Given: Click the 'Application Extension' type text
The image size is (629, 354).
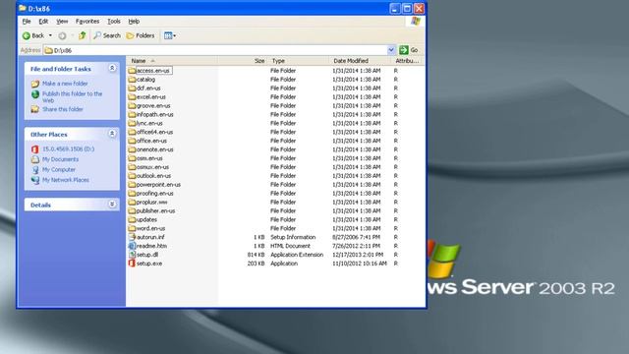Looking at the screenshot, I should [297, 255].
